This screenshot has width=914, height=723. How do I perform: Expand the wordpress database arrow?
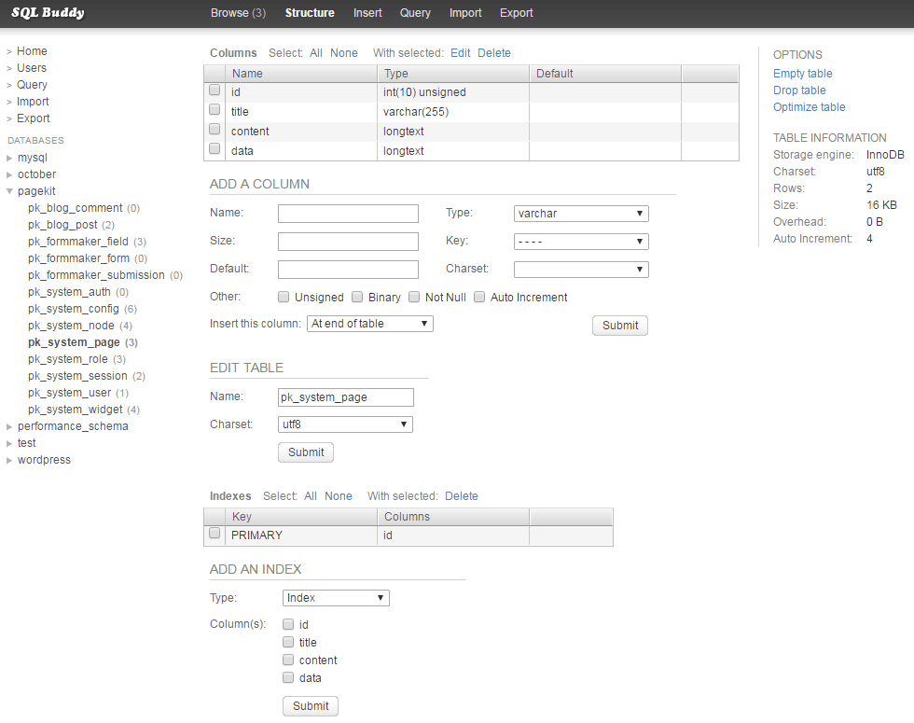9,460
